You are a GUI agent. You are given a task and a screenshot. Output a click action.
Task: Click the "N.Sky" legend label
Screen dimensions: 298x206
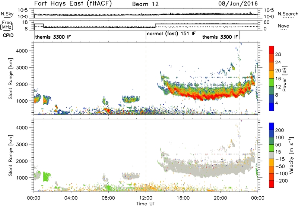[x=7, y=14]
